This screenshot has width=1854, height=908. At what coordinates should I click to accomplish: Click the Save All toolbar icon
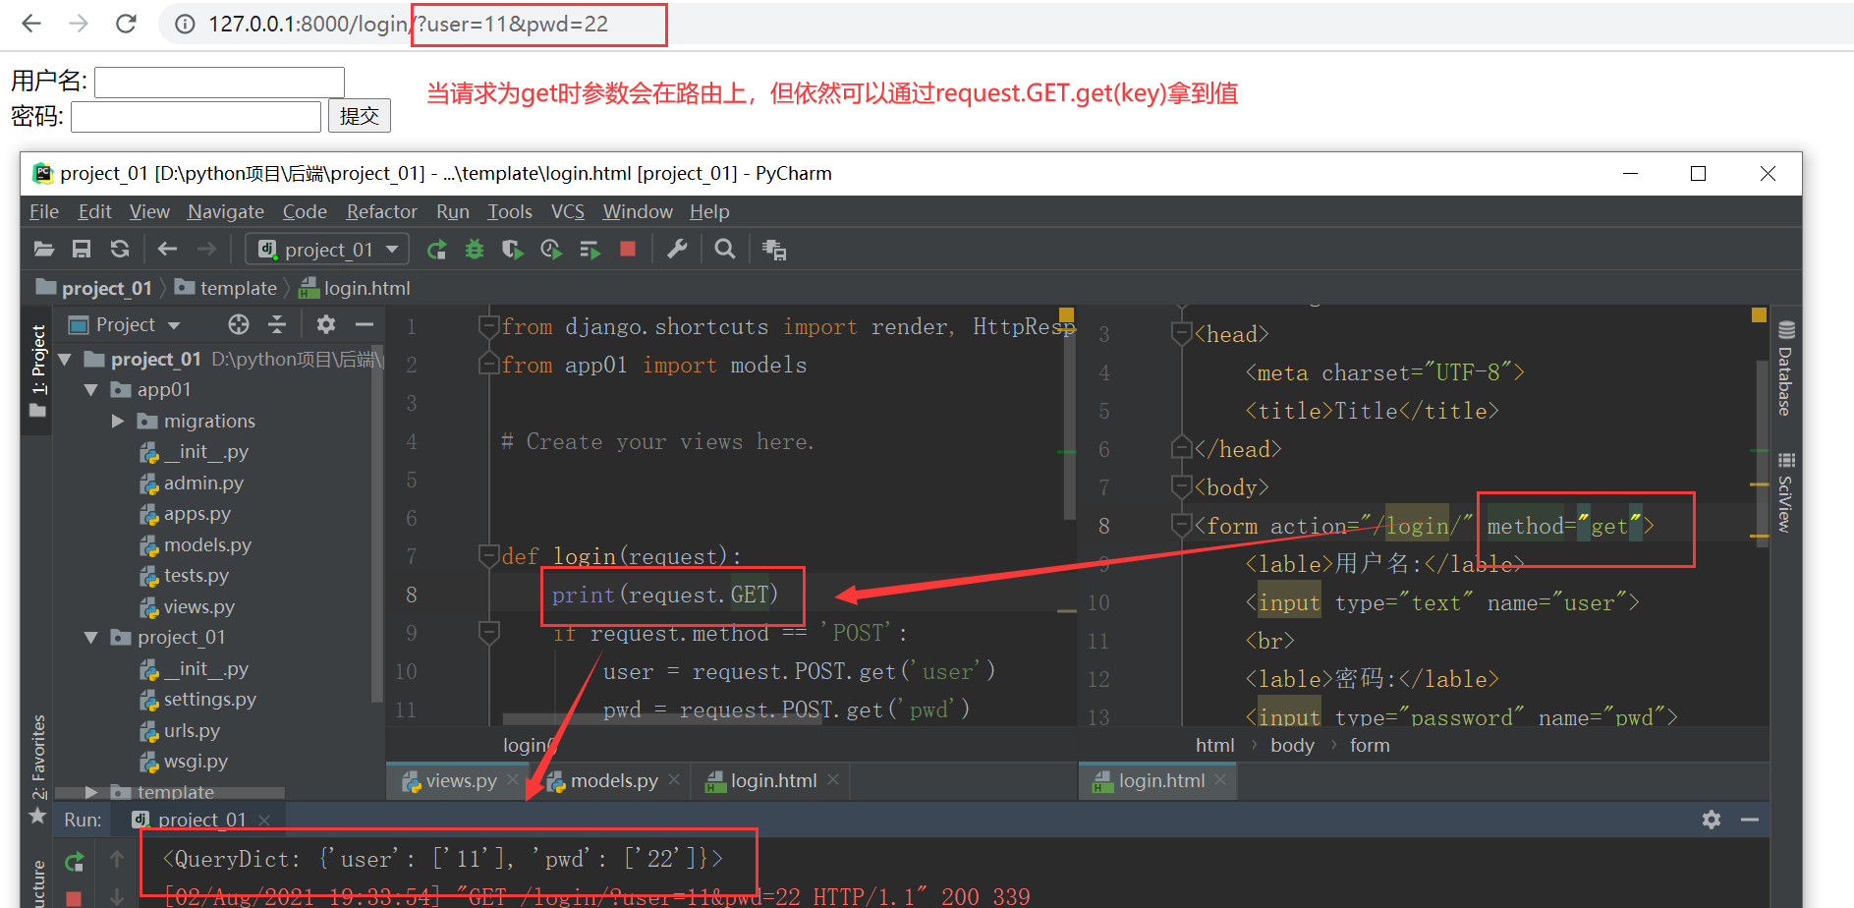click(82, 249)
